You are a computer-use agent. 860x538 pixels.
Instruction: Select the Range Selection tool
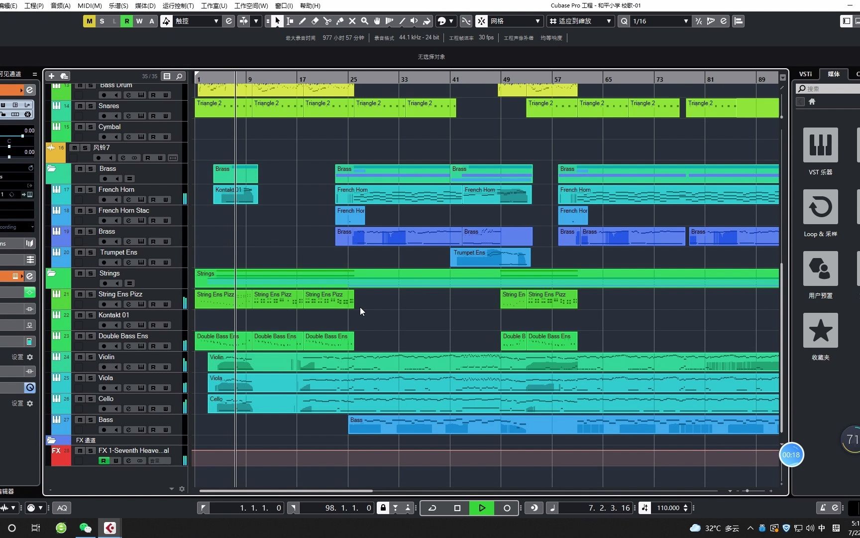tap(290, 21)
